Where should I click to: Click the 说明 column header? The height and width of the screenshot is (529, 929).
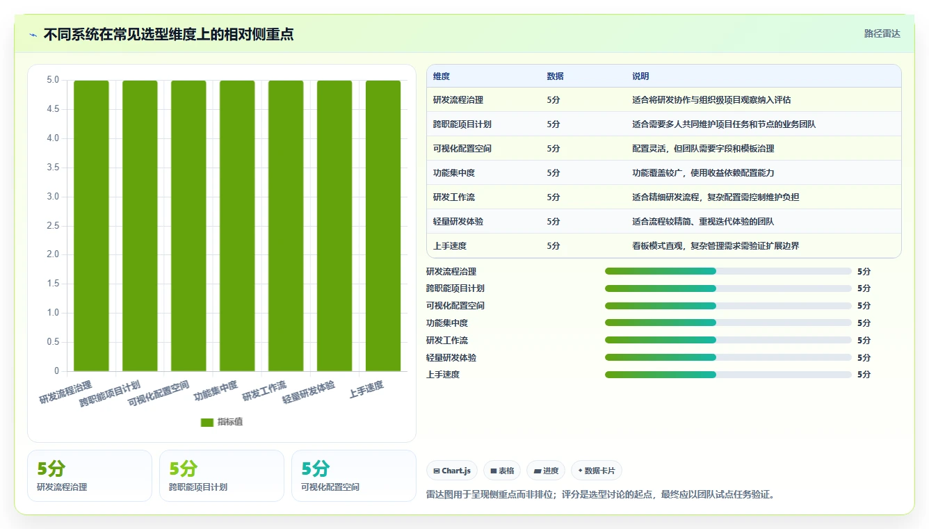pos(640,76)
